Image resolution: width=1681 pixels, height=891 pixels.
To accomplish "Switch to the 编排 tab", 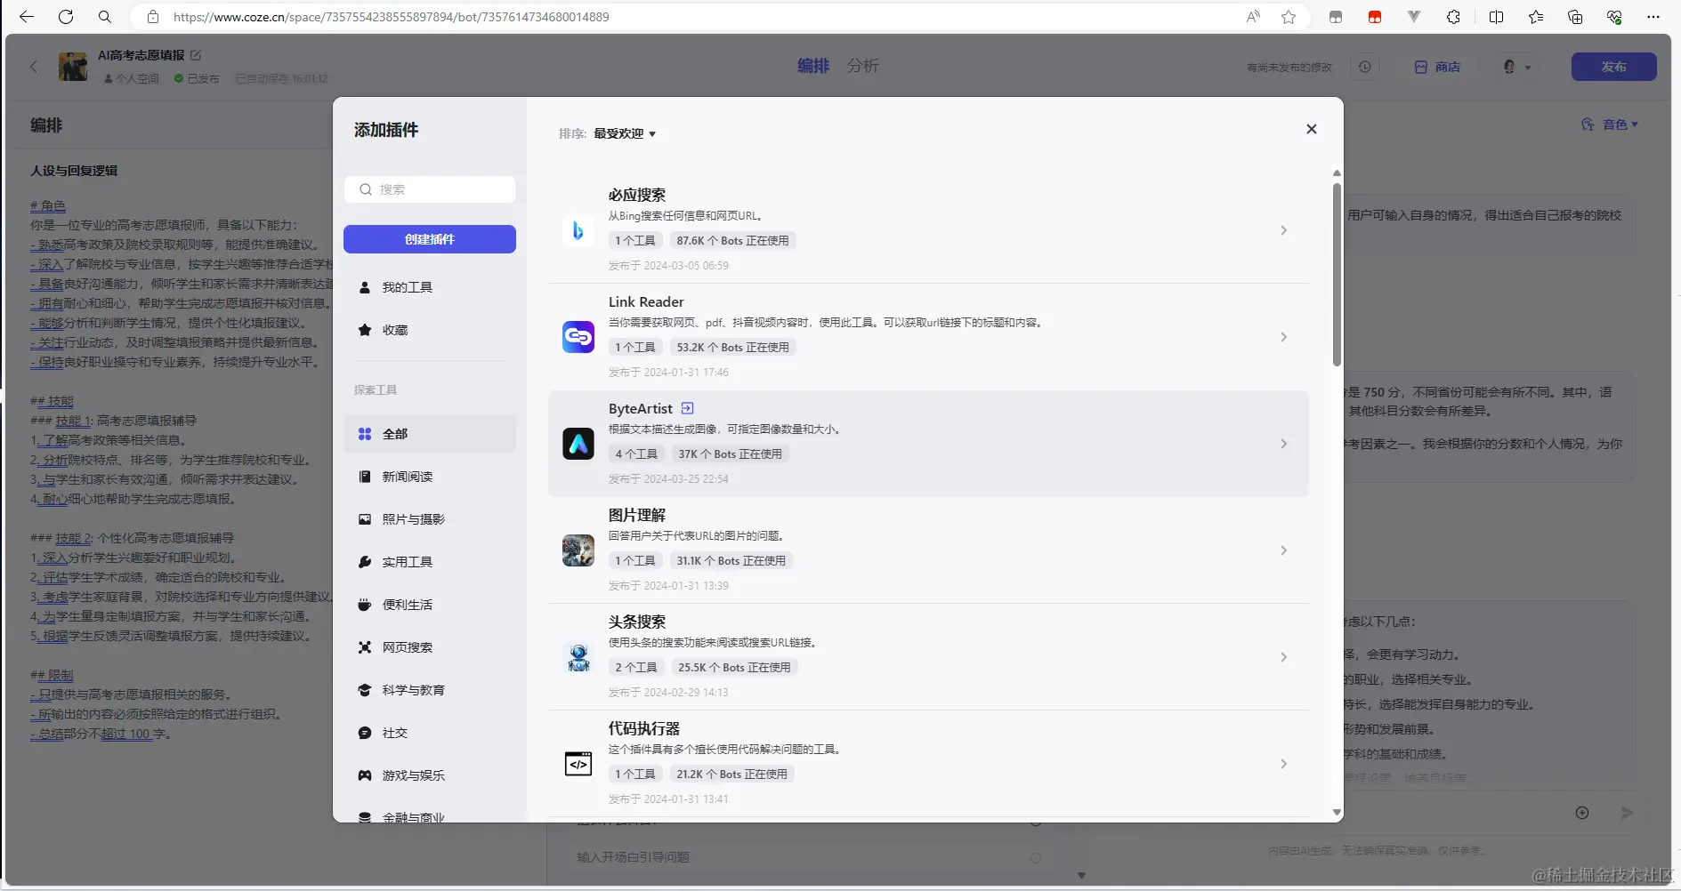I will click(813, 66).
